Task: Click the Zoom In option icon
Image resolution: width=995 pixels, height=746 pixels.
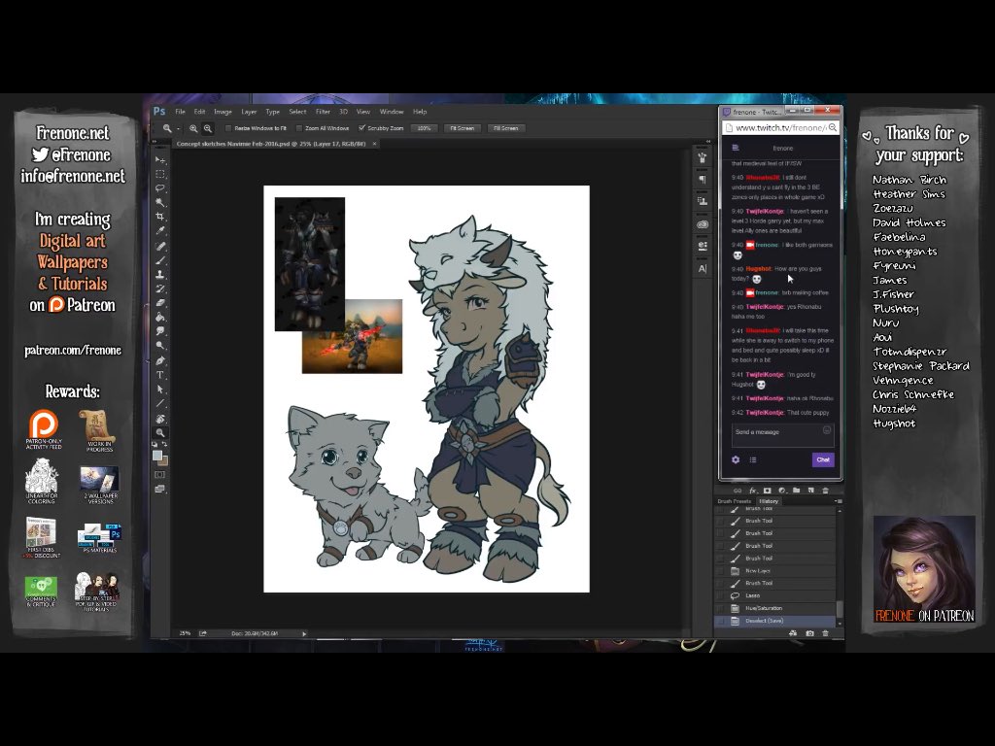Action: [x=193, y=128]
